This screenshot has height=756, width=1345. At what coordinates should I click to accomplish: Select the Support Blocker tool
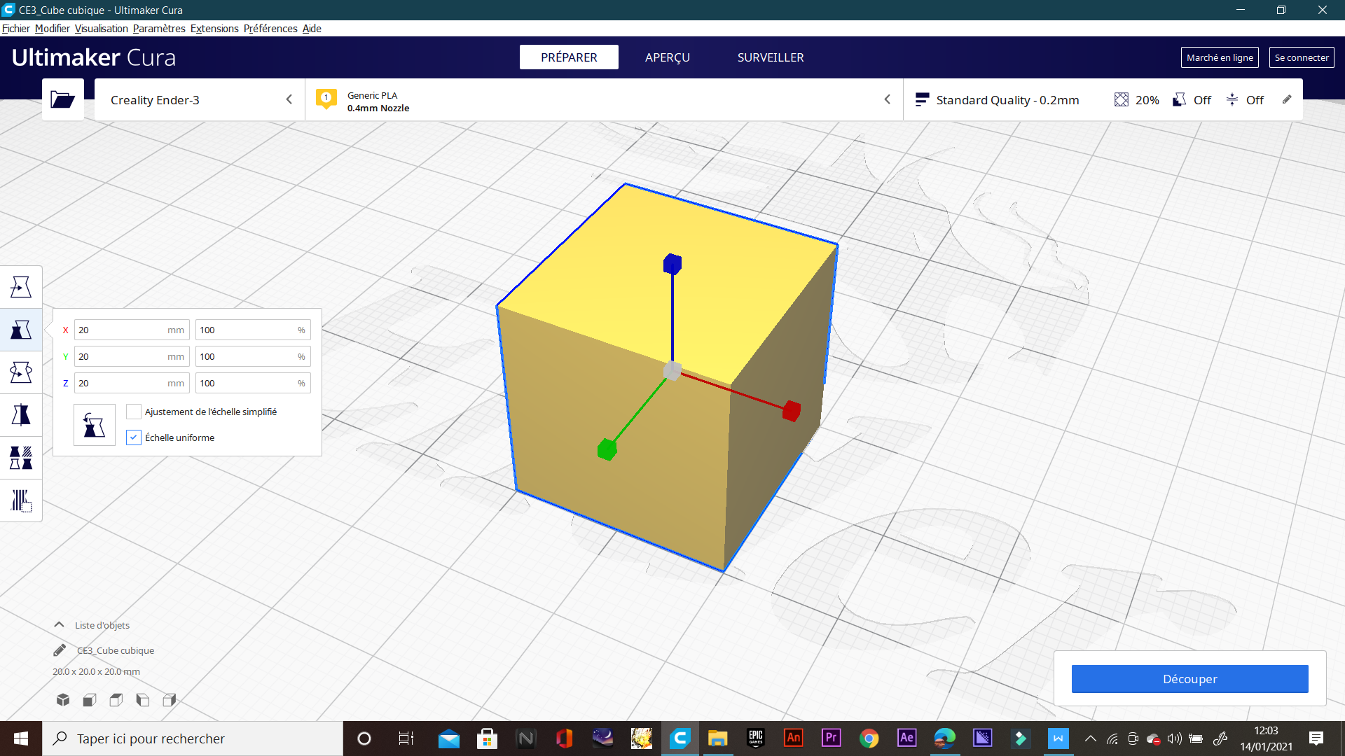21,500
